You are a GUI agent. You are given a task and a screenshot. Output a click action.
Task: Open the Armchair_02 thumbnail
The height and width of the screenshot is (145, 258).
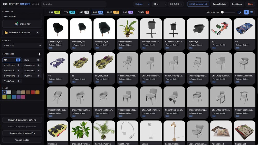click(x=58, y=28)
